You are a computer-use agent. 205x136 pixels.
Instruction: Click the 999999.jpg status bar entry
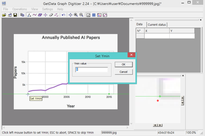[x=129, y=133]
